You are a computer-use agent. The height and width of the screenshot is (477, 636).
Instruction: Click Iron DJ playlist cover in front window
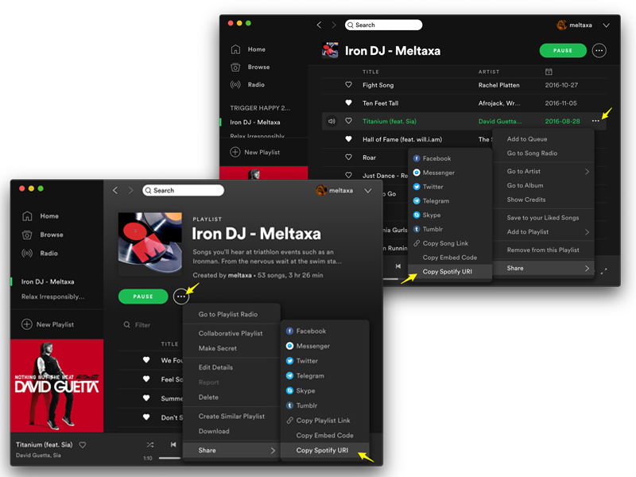tap(150, 244)
